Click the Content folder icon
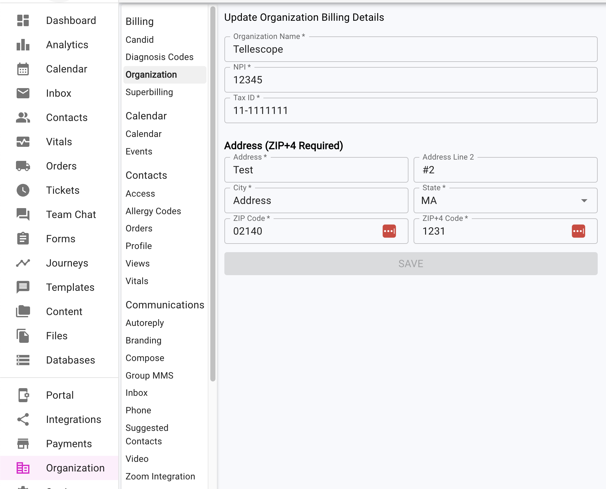Screen dimensions: 606x489 23,312
